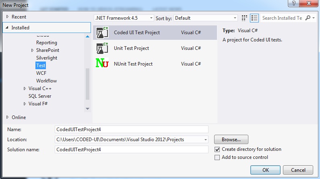The image size is (320, 179).
Task: Click OK to create the project
Action: pyautogui.click(x=265, y=170)
